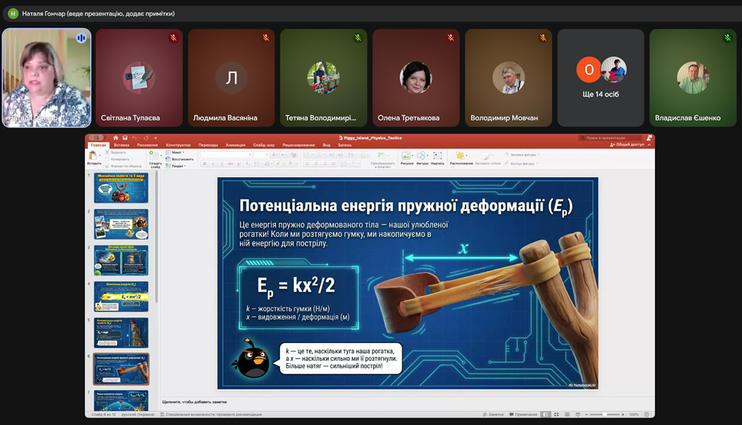The height and width of the screenshot is (425, 742).
Task: Click the fit slide to window icon
Action: [646, 414]
